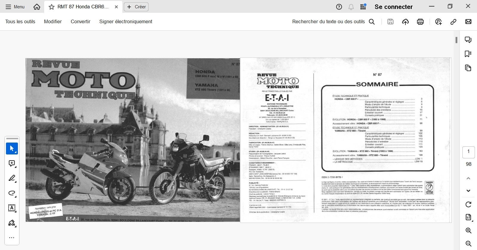477x250 pixels.
Task: Rotate the page view icon
Action: (468, 204)
